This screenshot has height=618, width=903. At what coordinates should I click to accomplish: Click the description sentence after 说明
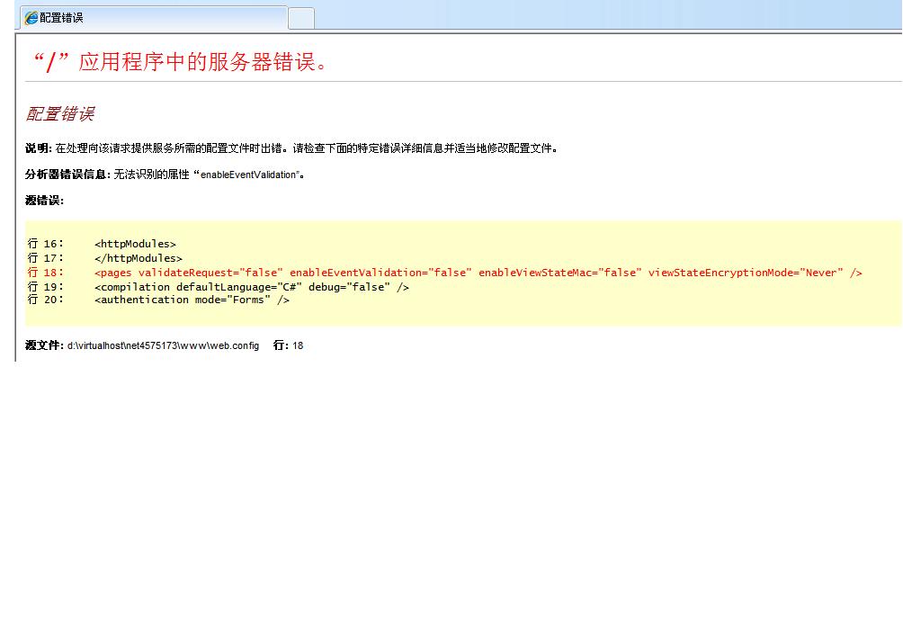[306, 148]
